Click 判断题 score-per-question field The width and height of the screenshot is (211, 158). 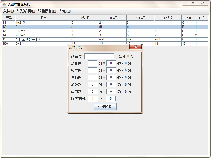coord(93,77)
